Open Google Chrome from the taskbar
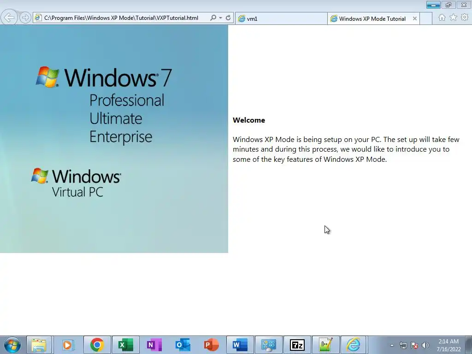This screenshot has width=472, height=354. tap(97, 345)
